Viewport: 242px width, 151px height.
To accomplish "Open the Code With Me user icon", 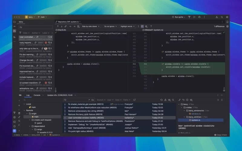I will click(x=217, y=17).
